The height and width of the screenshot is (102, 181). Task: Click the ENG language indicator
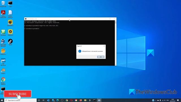click(x=168, y=100)
